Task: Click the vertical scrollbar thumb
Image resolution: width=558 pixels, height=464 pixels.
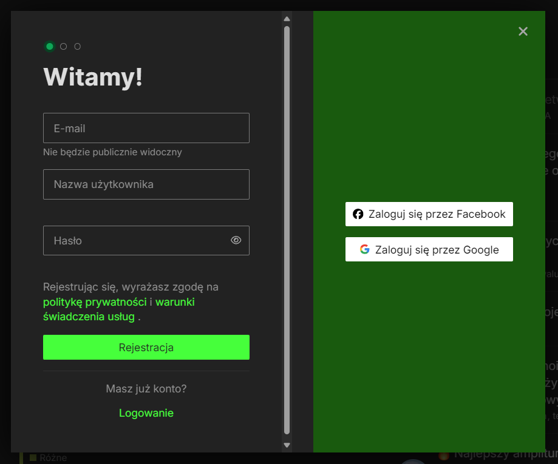Action: (287, 230)
